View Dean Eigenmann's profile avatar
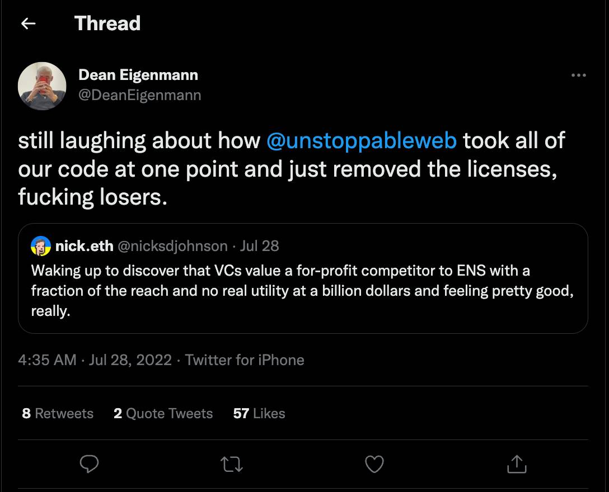Screen dimensions: 609x492 (x=42, y=86)
